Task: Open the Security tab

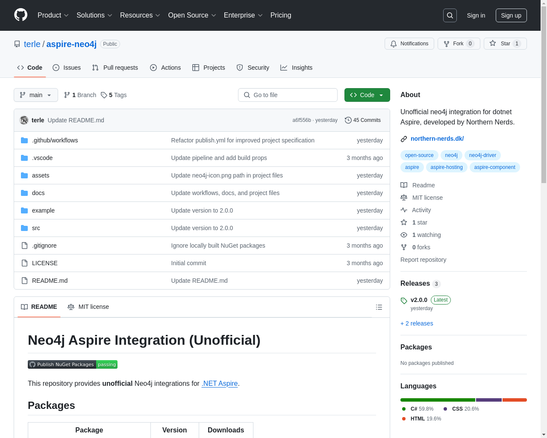Action: pyautogui.click(x=253, y=68)
